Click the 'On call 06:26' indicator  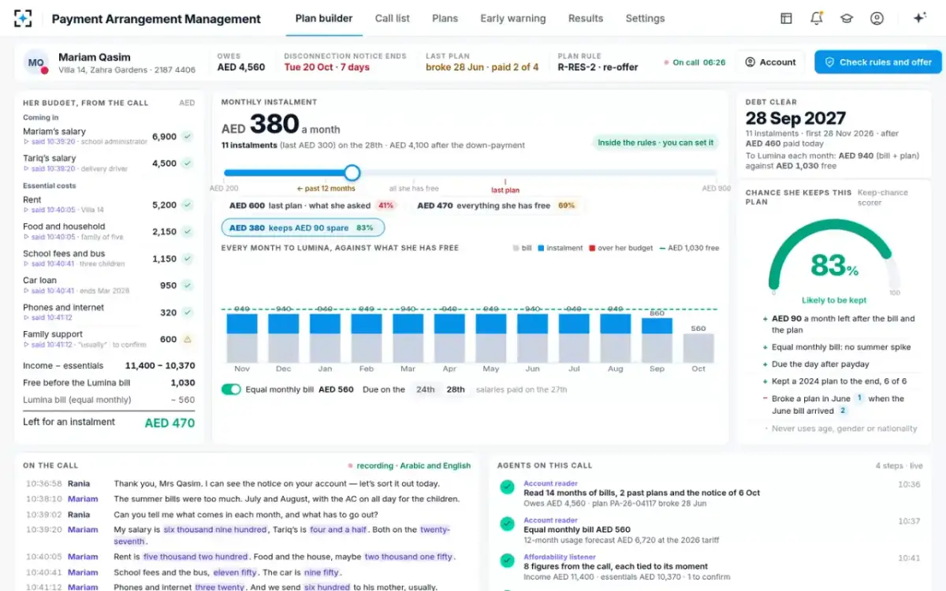point(695,62)
